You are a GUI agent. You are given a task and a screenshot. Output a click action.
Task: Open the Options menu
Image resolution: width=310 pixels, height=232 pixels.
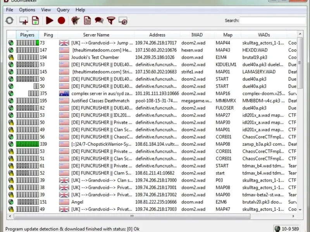click(27, 10)
